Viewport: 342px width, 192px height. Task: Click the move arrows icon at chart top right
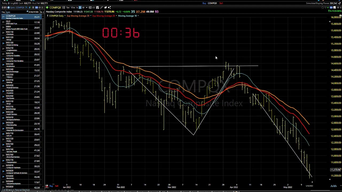click(x=338, y=7)
